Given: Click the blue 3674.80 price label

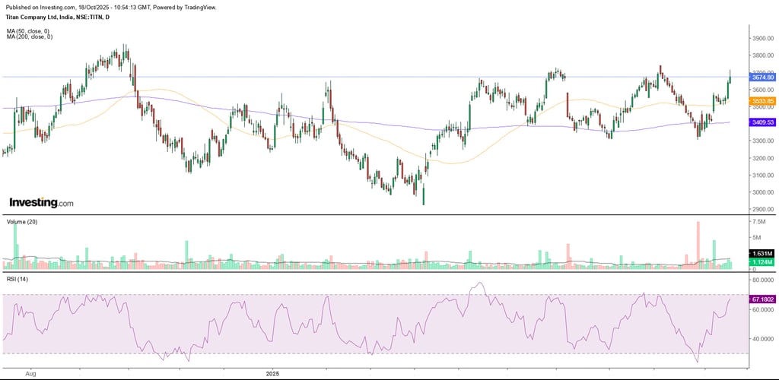Looking at the screenshot, I should click(764, 78).
